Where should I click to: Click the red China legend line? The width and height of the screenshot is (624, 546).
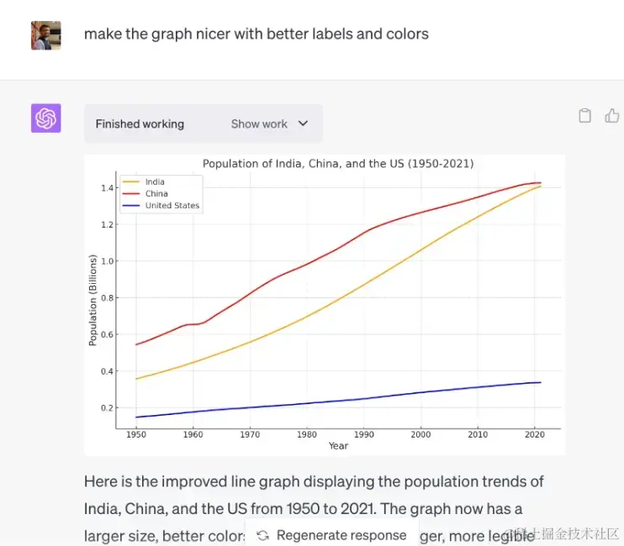132,193
